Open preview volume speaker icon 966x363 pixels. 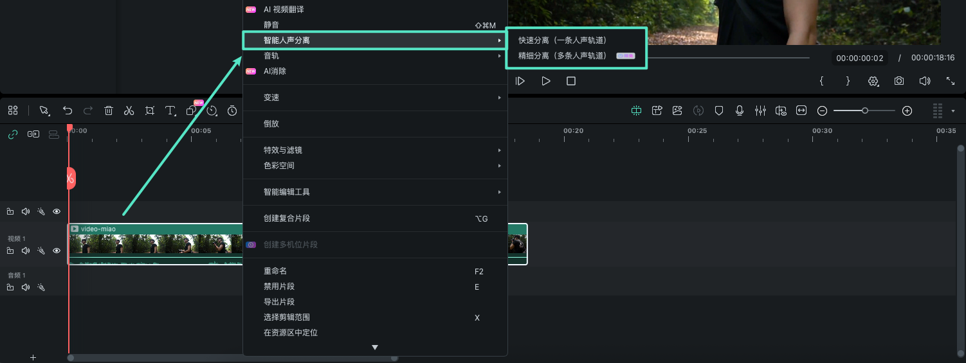pyautogui.click(x=925, y=81)
